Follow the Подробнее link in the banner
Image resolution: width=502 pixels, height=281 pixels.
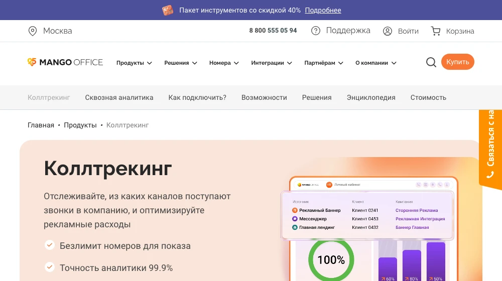click(323, 10)
